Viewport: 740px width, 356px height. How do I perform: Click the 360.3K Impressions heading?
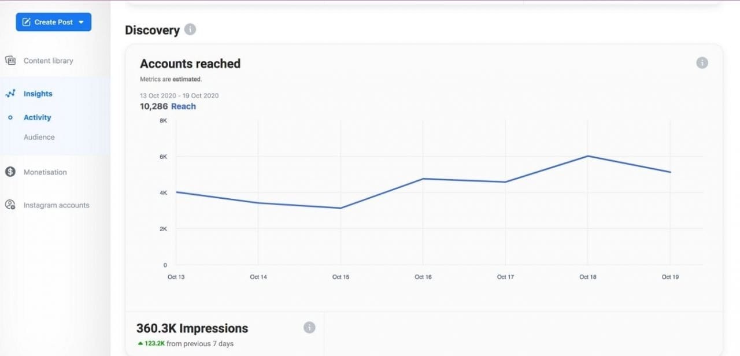[x=191, y=328]
